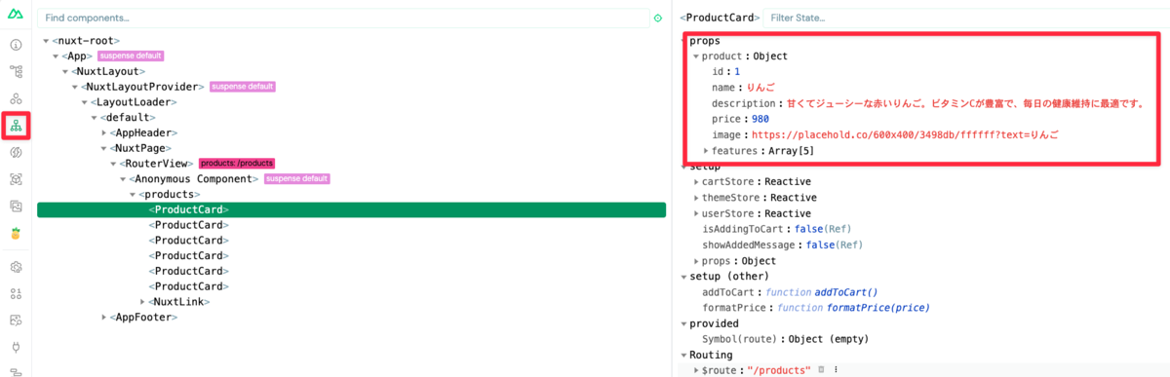This screenshot has width=1170, height=377.
Task: Expand the AppFooter node arrow
Action: pyautogui.click(x=104, y=318)
